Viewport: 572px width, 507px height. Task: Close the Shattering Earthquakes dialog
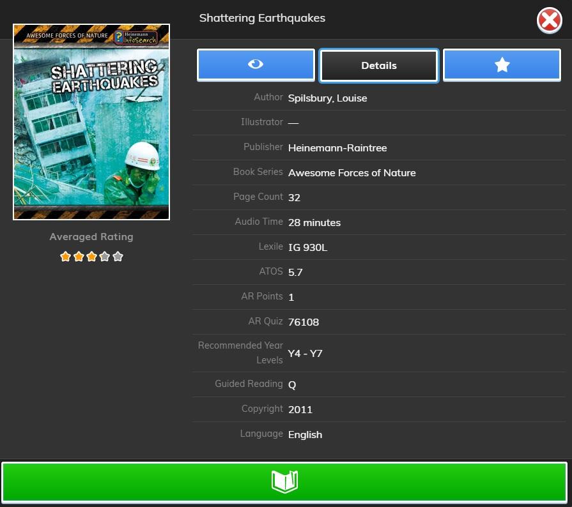pyautogui.click(x=549, y=21)
